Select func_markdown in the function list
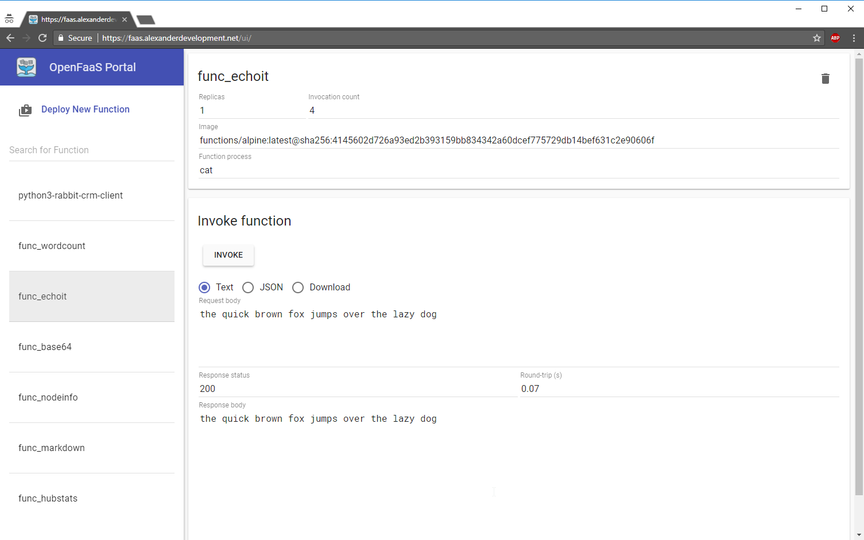Viewport: 864px width, 540px height. [92, 448]
